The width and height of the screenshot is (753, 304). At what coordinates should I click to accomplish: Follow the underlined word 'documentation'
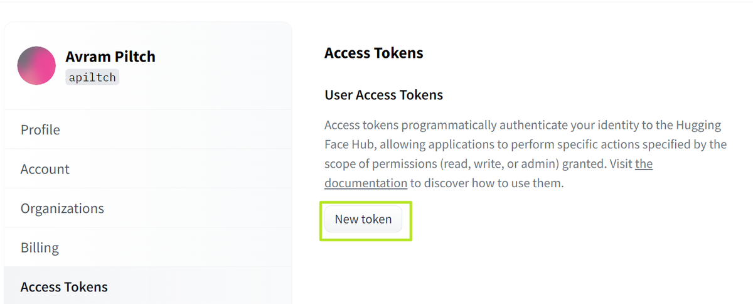(366, 183)
